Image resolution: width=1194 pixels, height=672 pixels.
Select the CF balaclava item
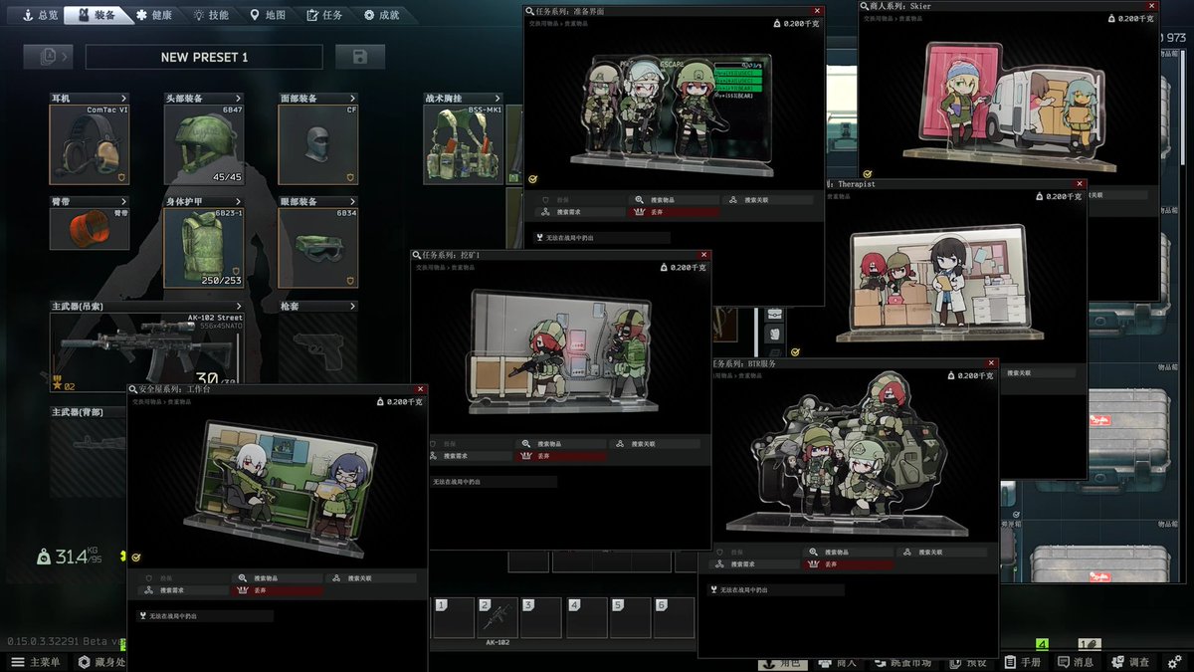(318, 144)
